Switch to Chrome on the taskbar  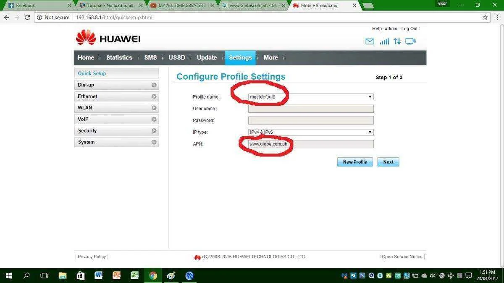click(x=153, y=275)
